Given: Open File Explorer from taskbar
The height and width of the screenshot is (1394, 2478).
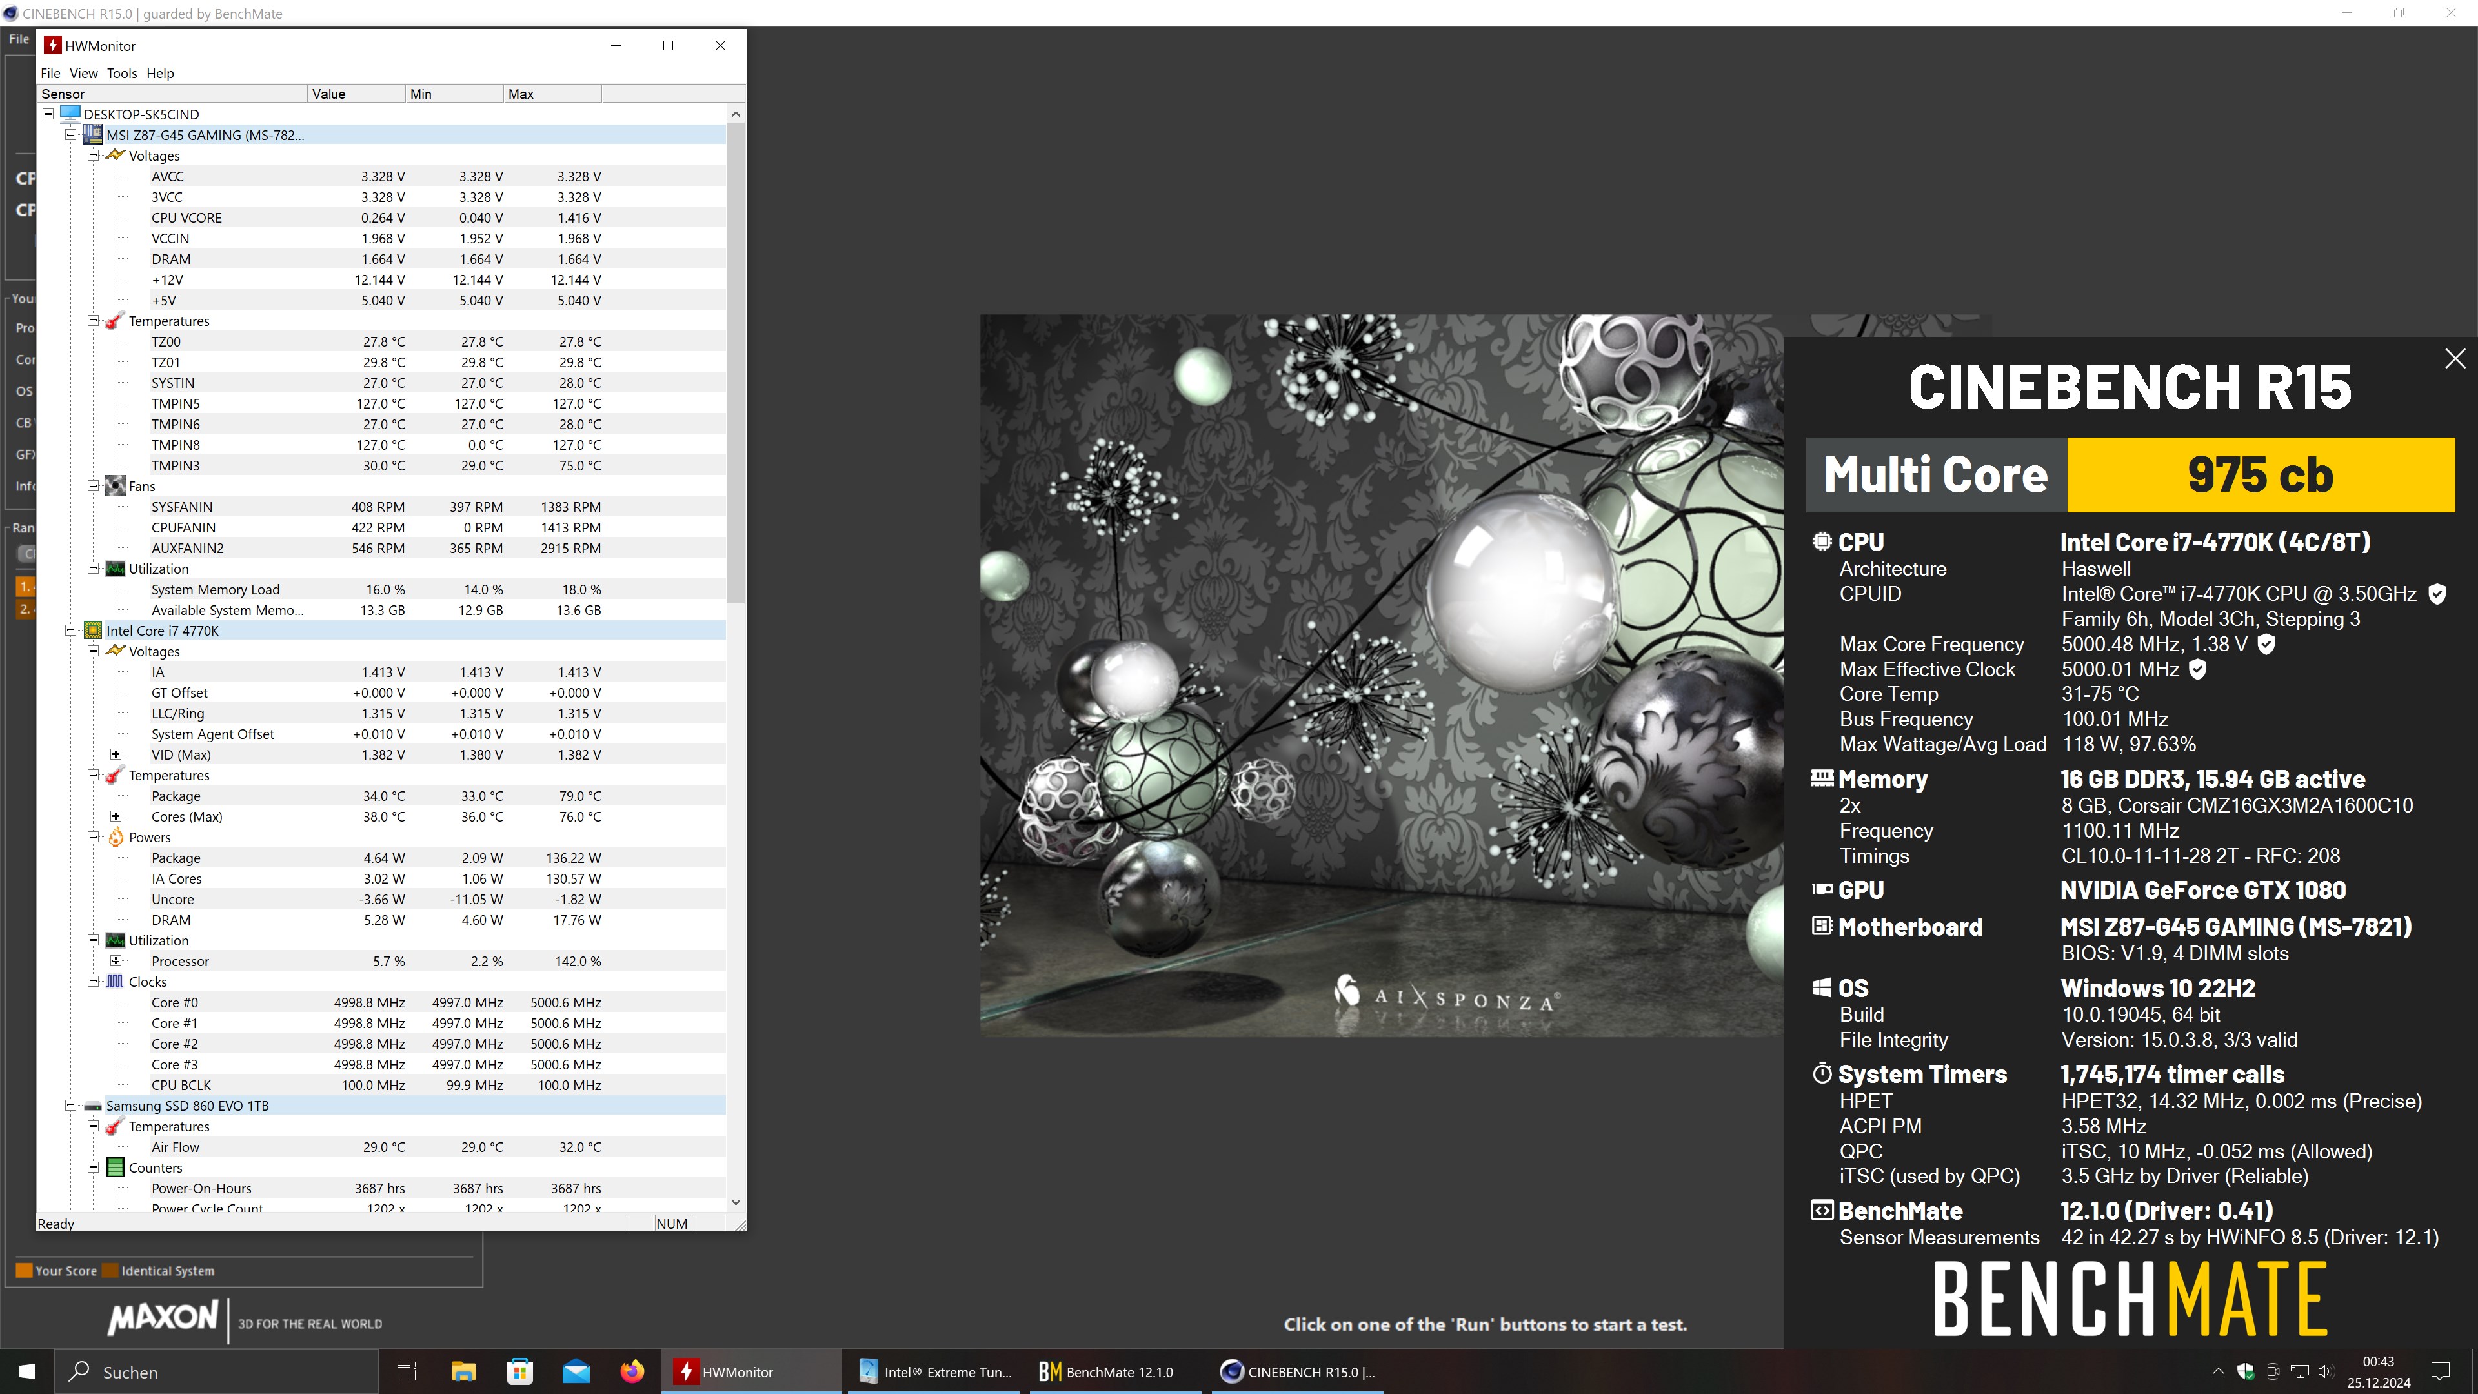Looking at the screenshot, I should [x=464, y=1371].
